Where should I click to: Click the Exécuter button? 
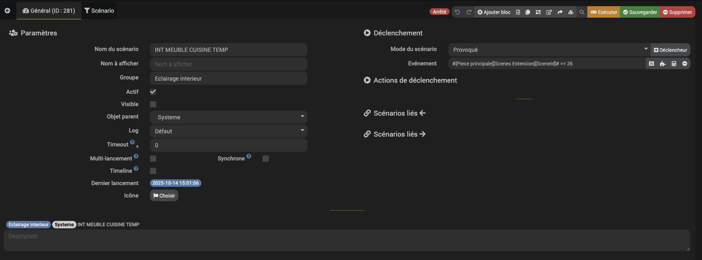[x=603, y=12]
